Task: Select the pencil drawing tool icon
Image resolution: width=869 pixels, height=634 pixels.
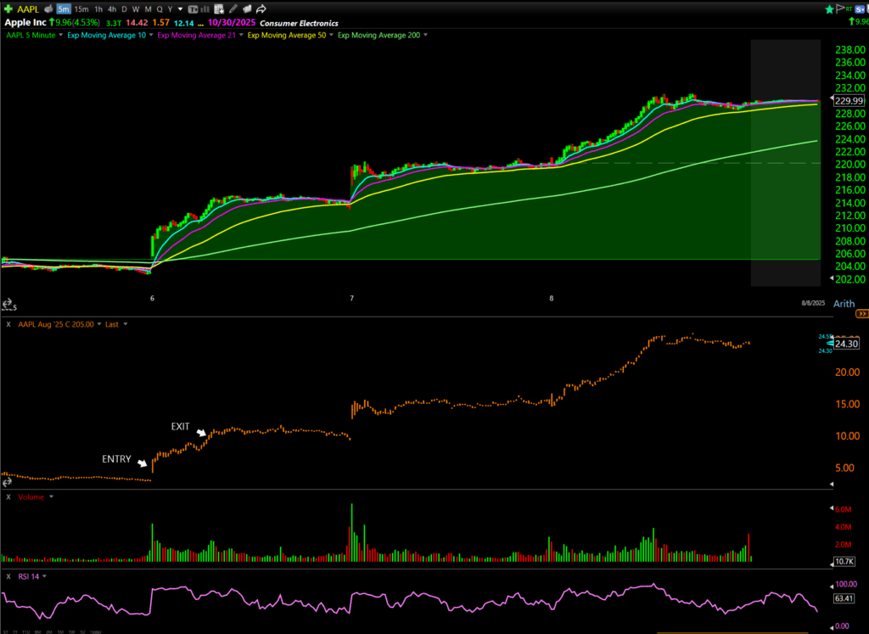Action: [x=233, y=8]
